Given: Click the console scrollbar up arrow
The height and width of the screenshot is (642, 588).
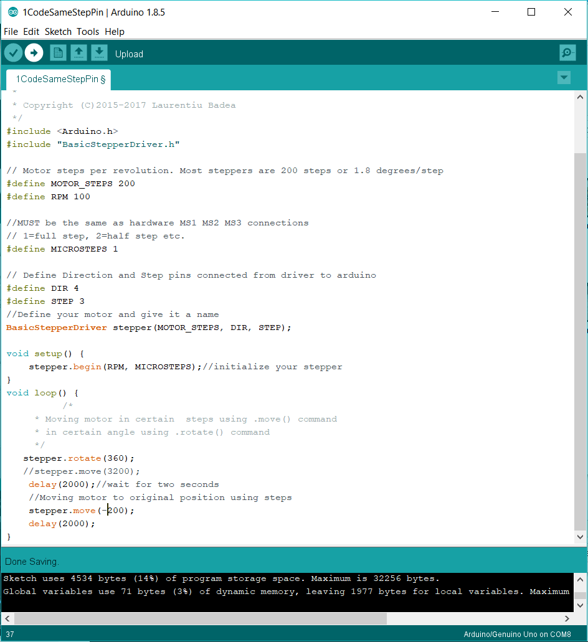Looking at the screenshot, I should pos(580,579).
